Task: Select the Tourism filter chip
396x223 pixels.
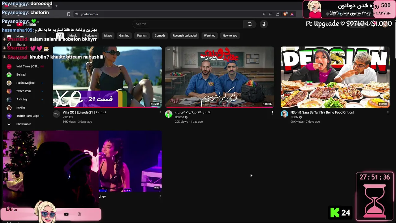Action: pyautogui.click(x=142, y=36)
